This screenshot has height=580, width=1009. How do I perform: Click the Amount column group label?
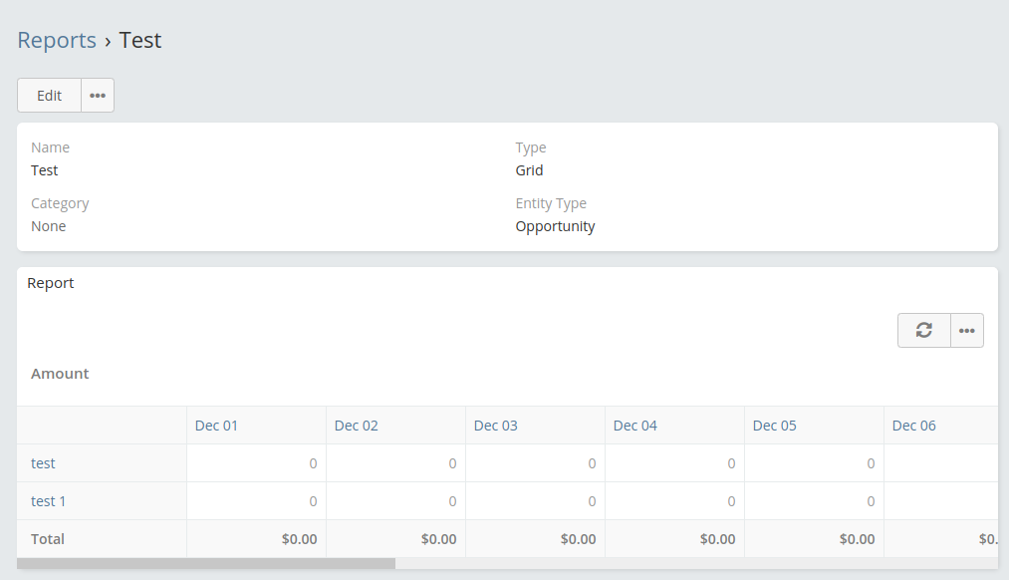(x=60, y=374)
